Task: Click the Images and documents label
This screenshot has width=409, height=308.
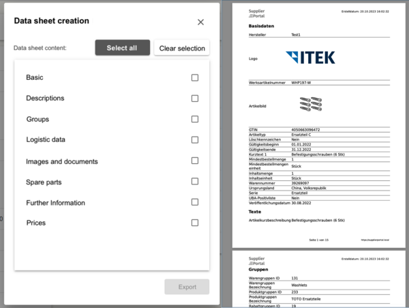Action: [62, 161]
